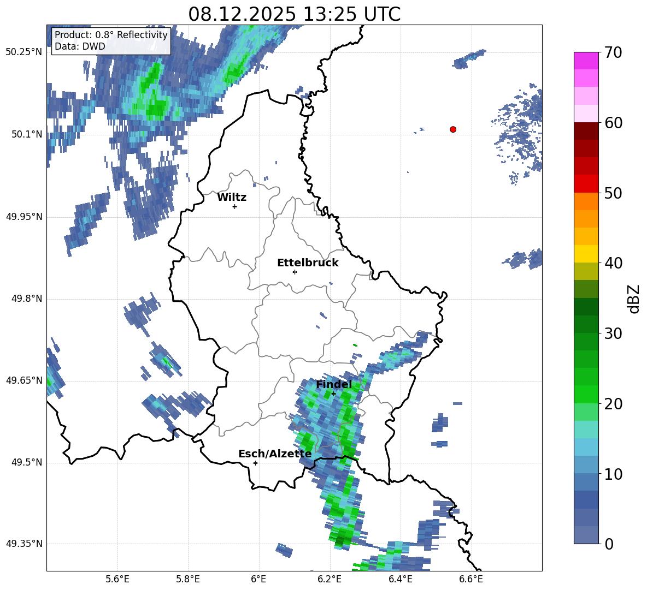This screenshot has width=647, height=590.
Task: Pick the yellow 40 dBZ colorbar swatch
Action: [x=586, y=254]
